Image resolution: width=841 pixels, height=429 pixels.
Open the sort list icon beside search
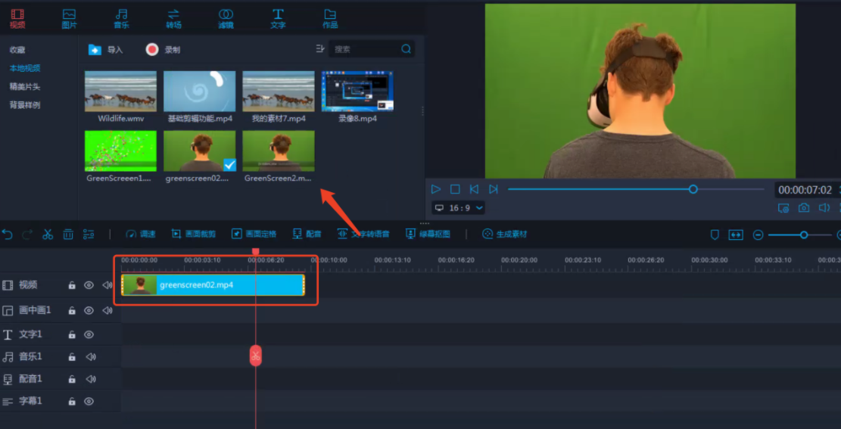pos(320,49)
